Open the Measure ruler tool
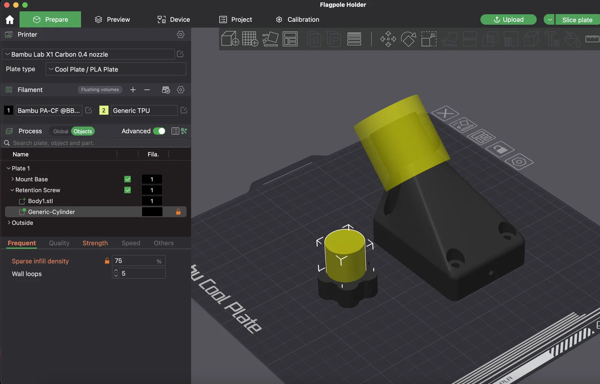The height and width of the screenshot is (384, 600). tap(592, 39)
